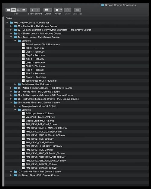Go forward with right chevron button
151x189 pixels.
coord(37,10)
